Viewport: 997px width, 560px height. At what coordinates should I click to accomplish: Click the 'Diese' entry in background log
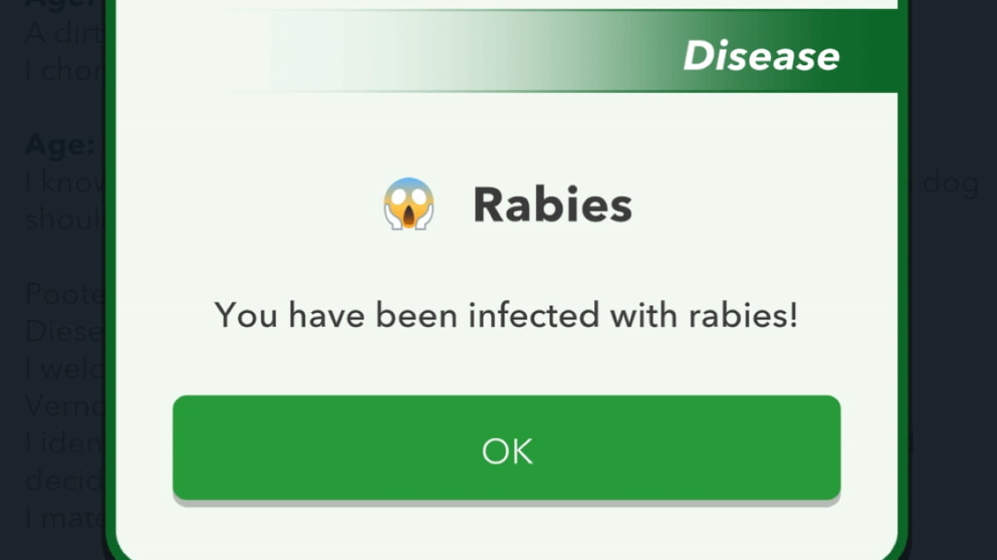coord(63,332)
